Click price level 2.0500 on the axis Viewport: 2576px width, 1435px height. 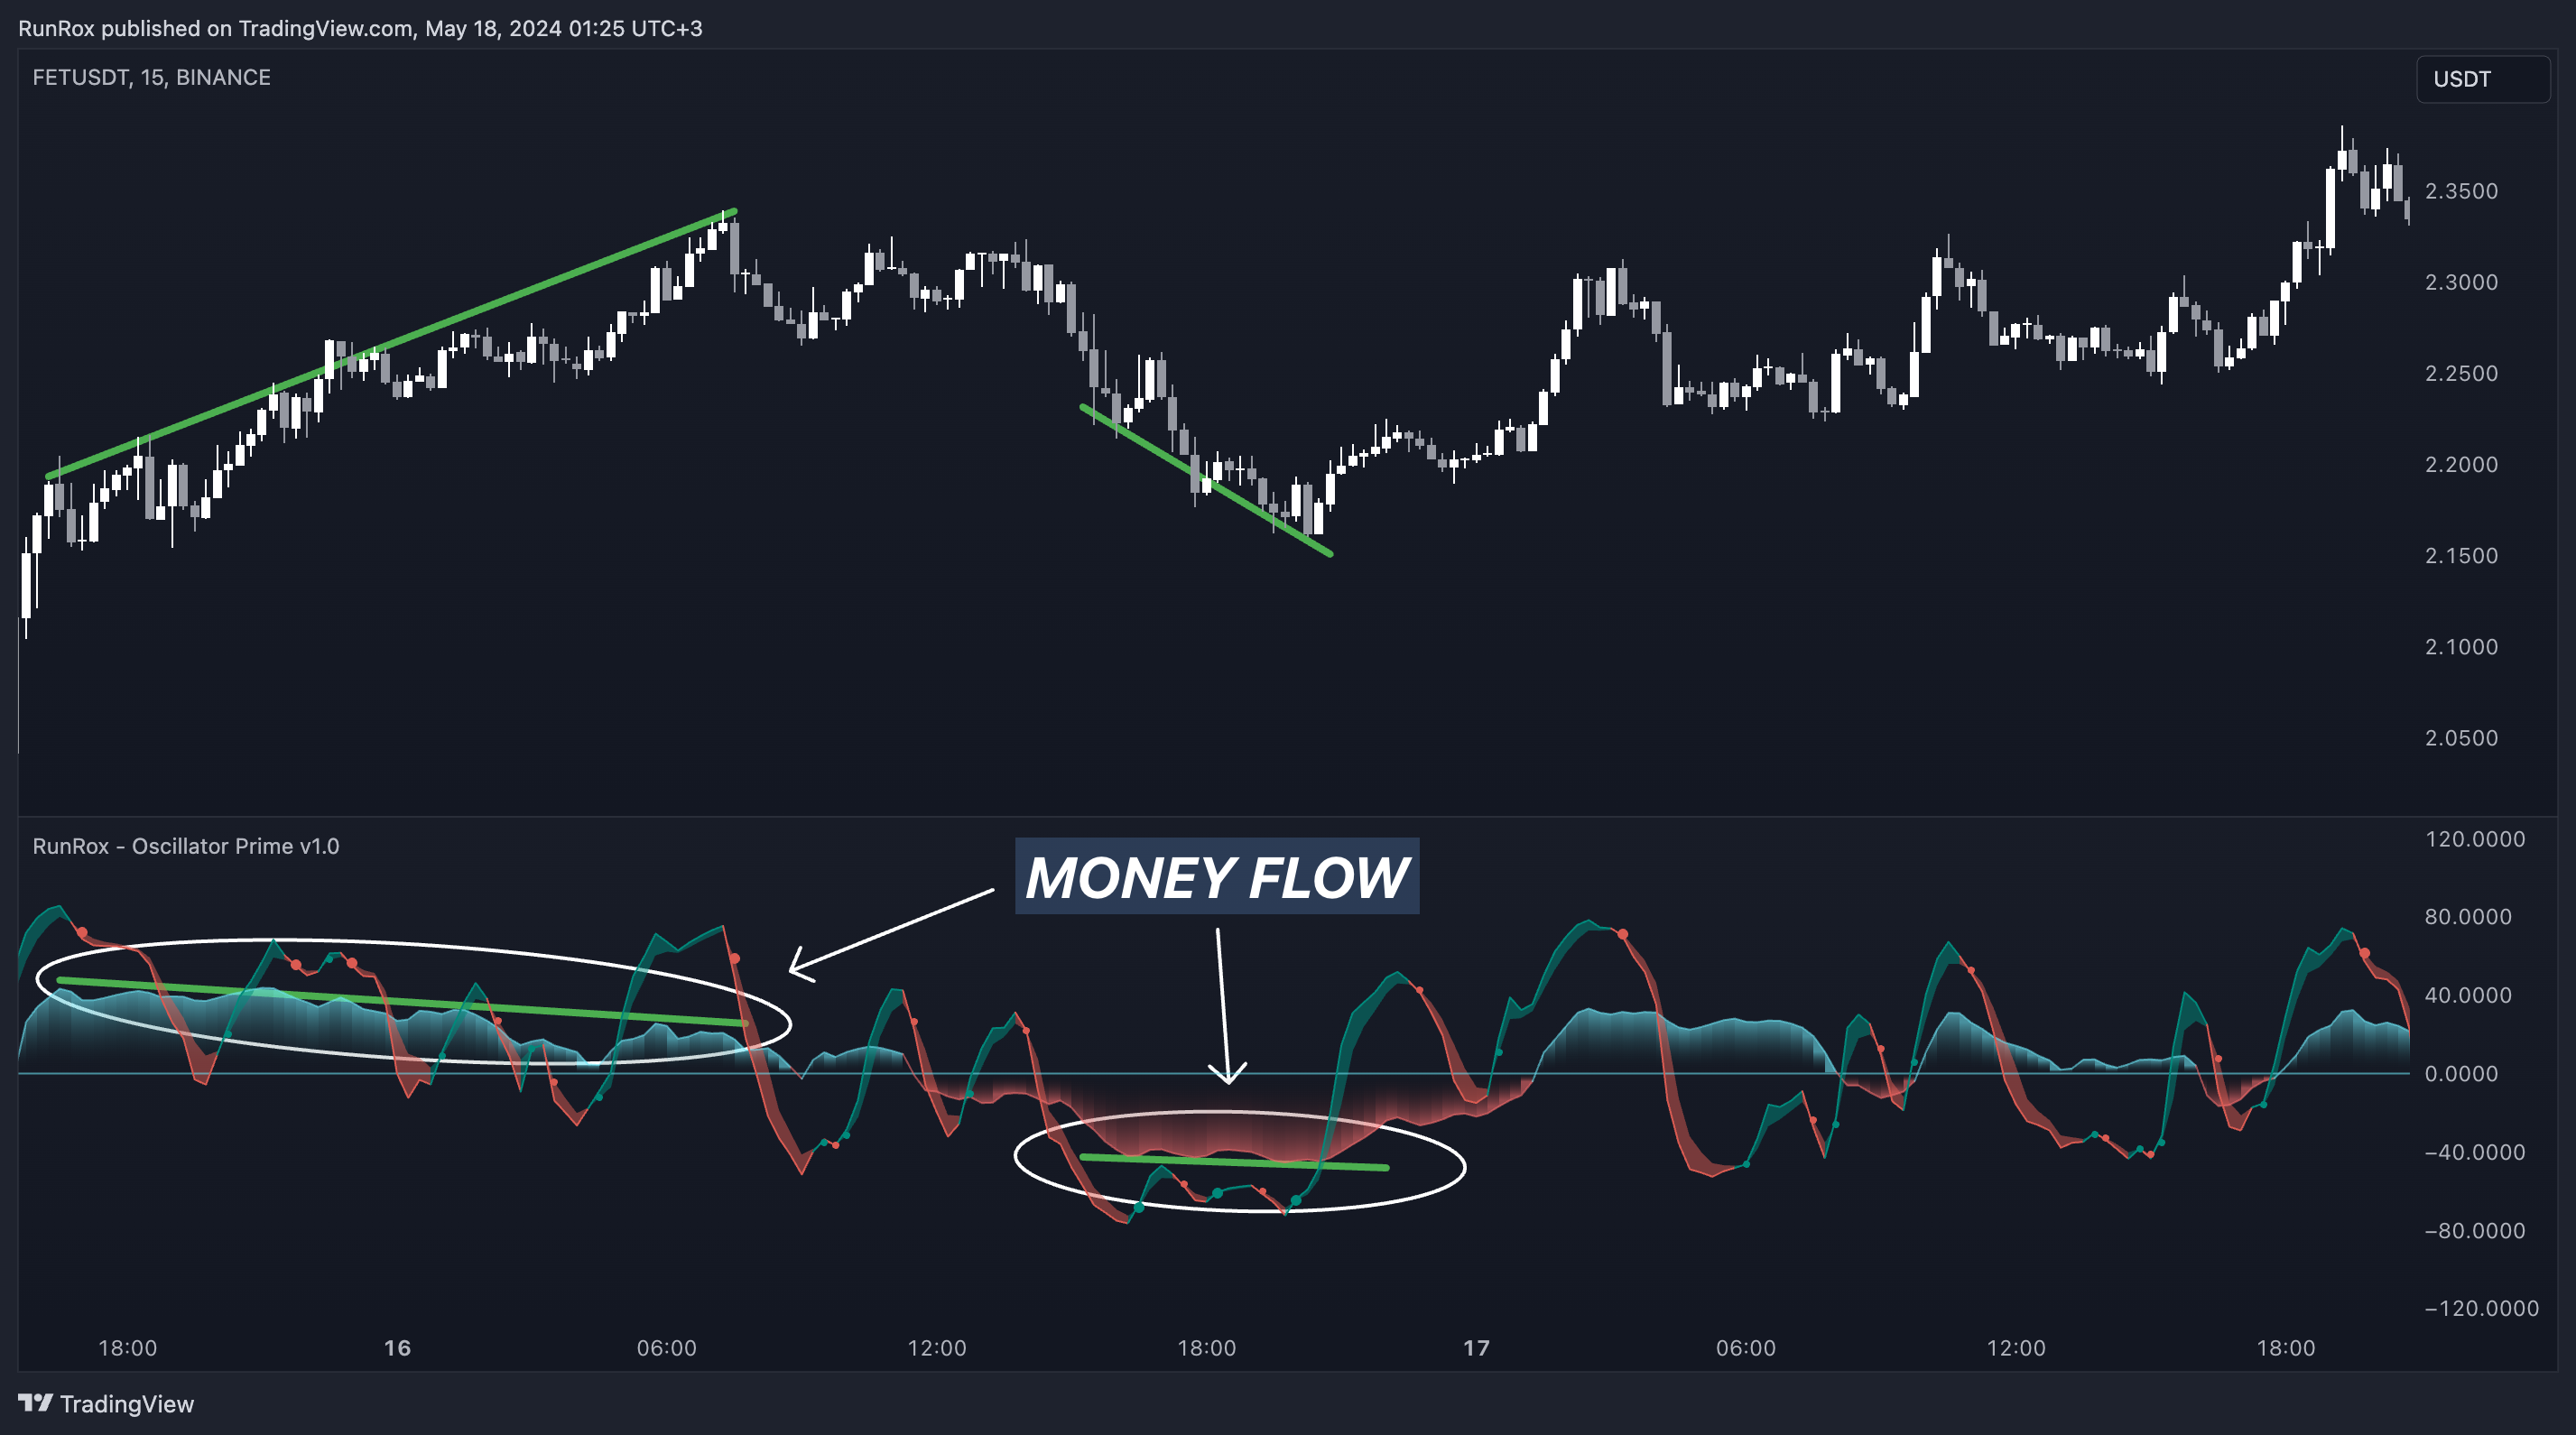pos(2461,737)
